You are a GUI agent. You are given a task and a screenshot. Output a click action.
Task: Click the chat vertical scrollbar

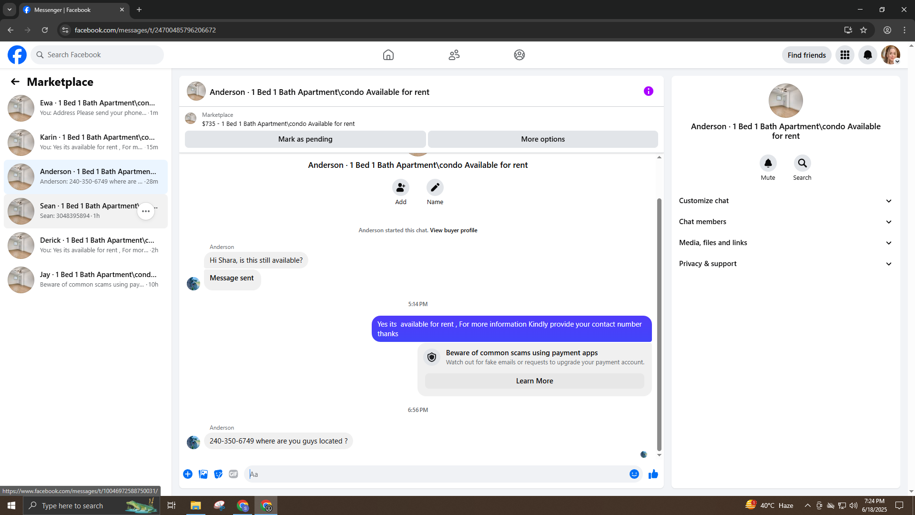click(659, 324)
